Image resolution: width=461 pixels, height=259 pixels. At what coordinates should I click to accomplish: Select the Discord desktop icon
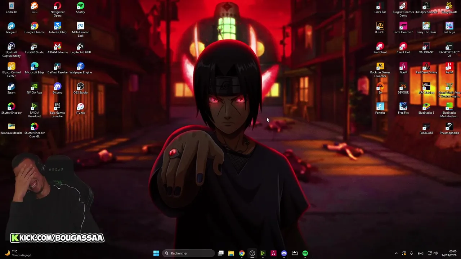click(x=58, y=88)
